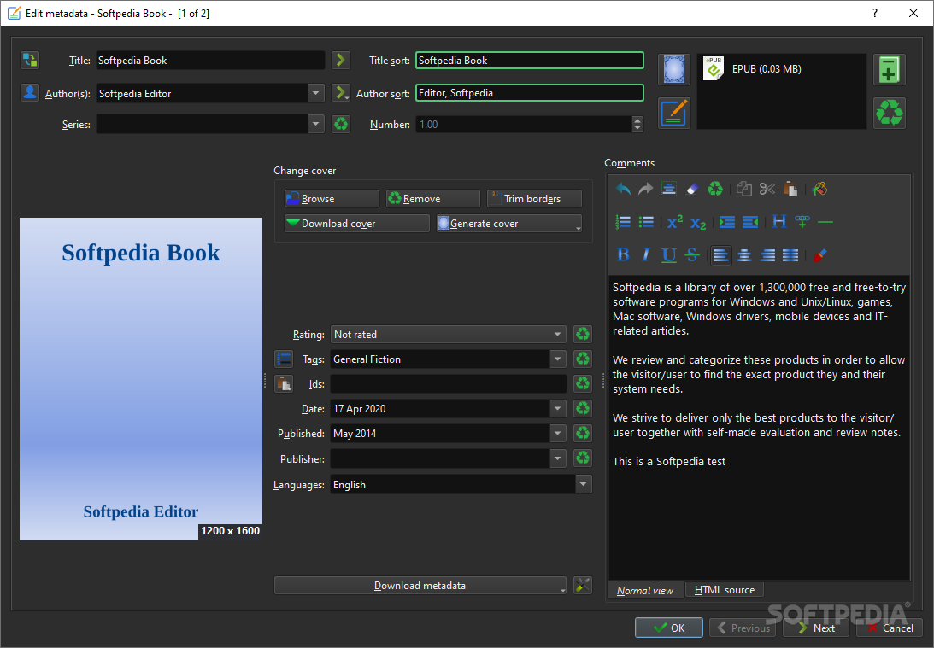
Task: Undo in the comments editor
Action: pos(623,190)
